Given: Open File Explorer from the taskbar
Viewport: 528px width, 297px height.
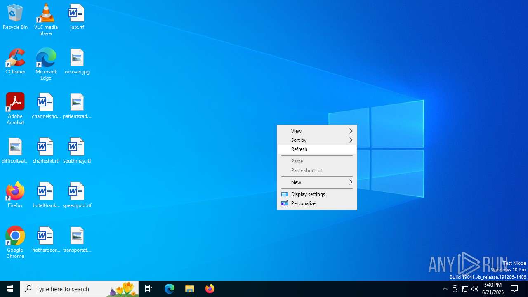Looking at the screenshot, I should [x=190, y=289].
